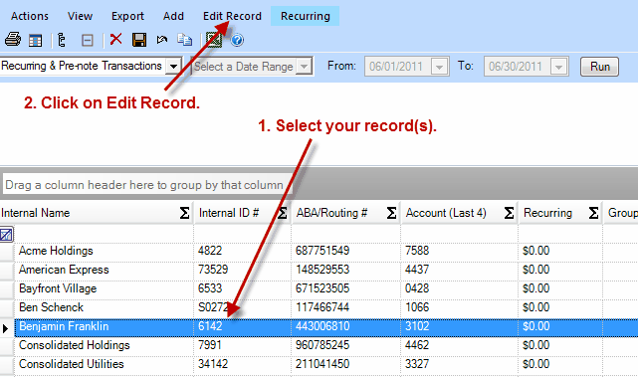638x377 pixels.
Task: Click the green Excel export icon
Action: [x=214, y=40]
